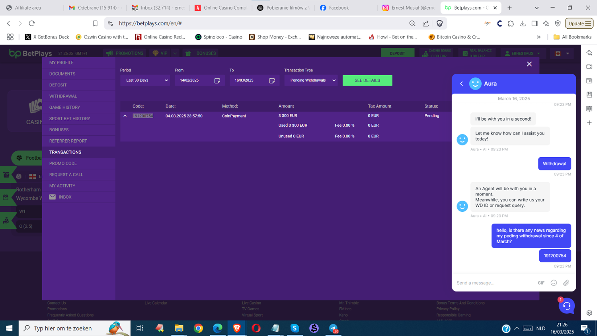Open the From date calendar picker
The height and width of the screenshot is (336, 597).
click(x=217, y=80)
